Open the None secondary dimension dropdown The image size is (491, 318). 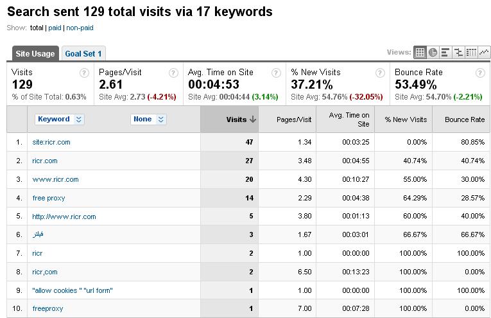click(x=148, y=119)
